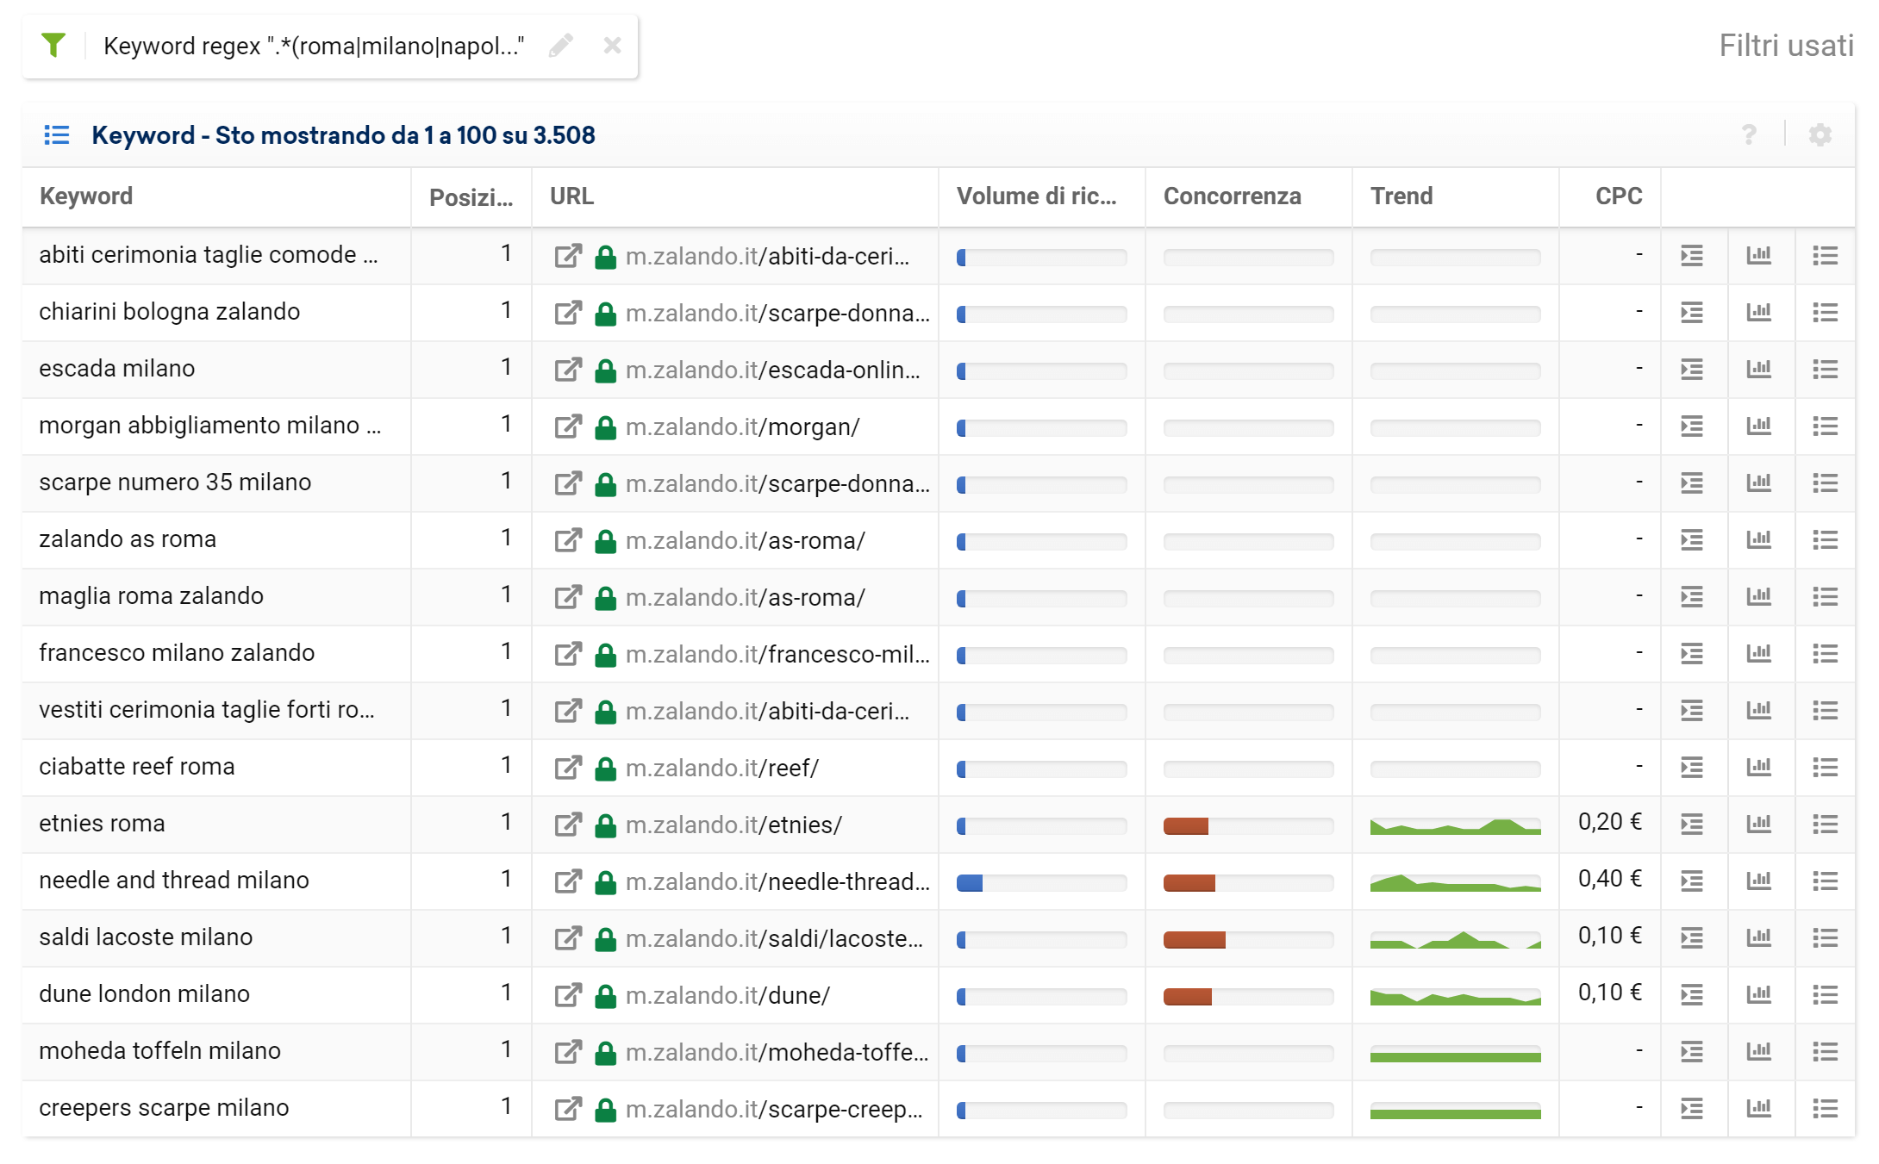Click the Concorrenza column header
Viewport: 1879px width, 1164px height.
tap(1232, 196)
